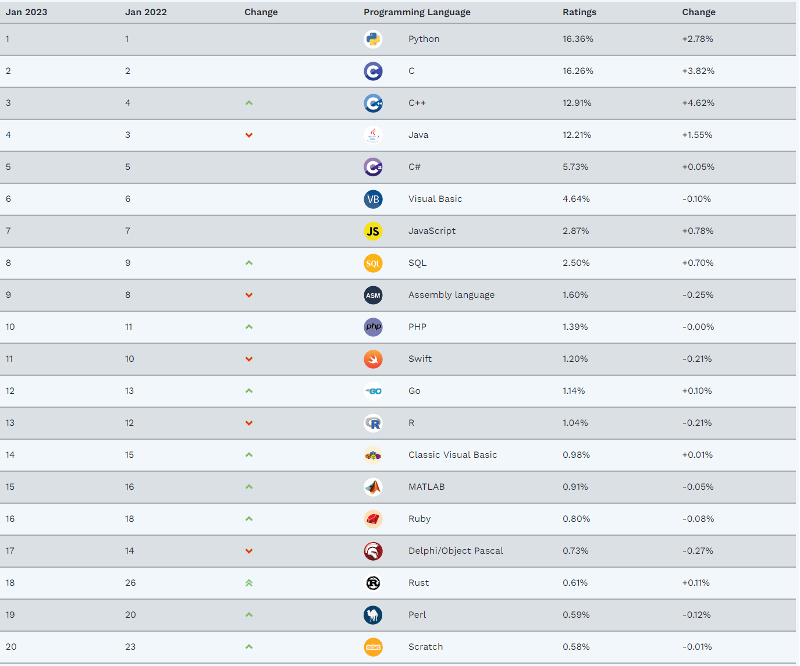Click the Classic Visual Basic text
800x666 pixels.
(453, 455)
